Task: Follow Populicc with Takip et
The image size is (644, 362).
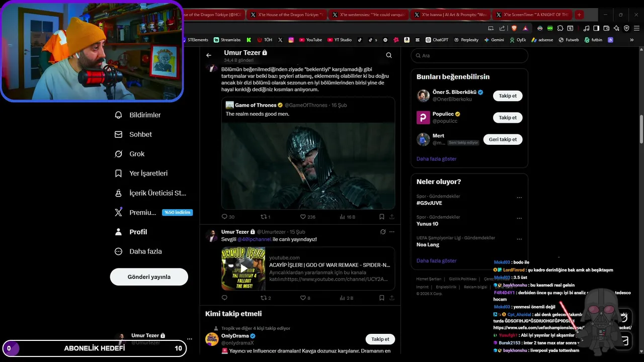Action: coord(508,118)
